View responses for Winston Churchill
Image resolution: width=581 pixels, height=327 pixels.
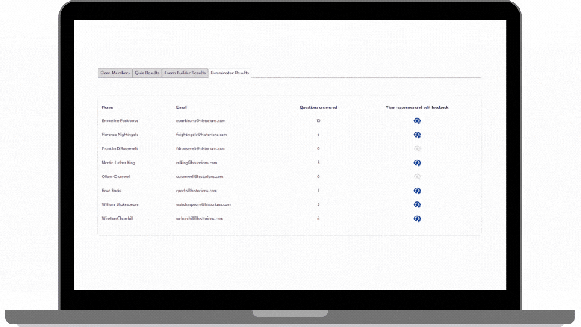click(417, 219)
